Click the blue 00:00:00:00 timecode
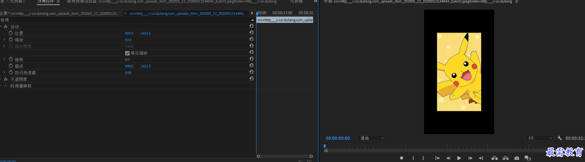The height and width of the screenshot is (162, 585). tap(338, 138)
